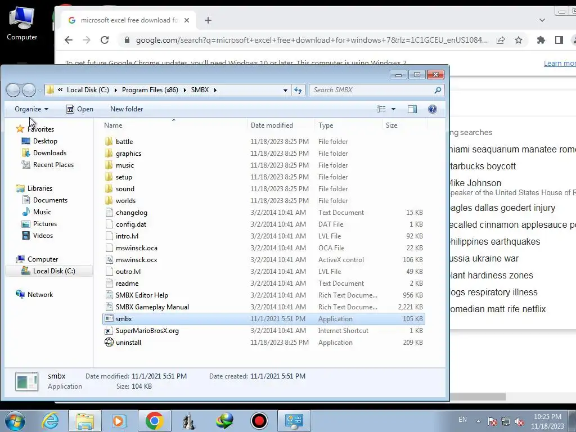Refresh the SMBX folder view
Viewport: 576px width, 432px height.
pyautogui.click(x=298, y=90)
